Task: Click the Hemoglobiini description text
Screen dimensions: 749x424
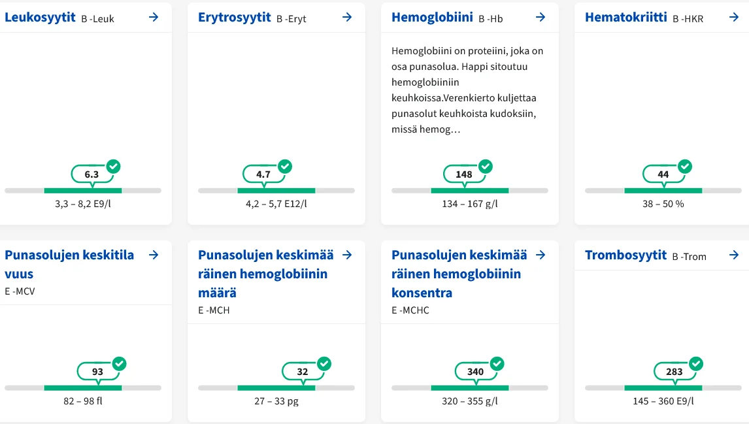Action: tap(467, 90)
